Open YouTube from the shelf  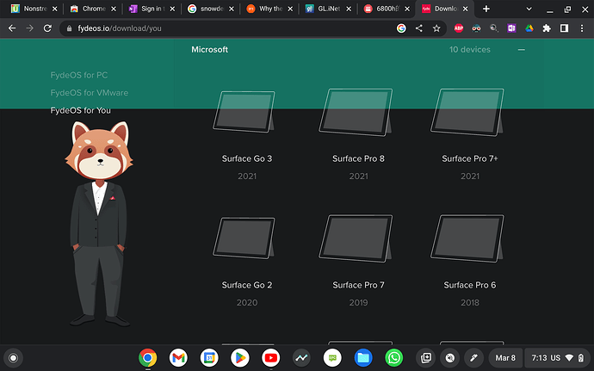(271, 358)
